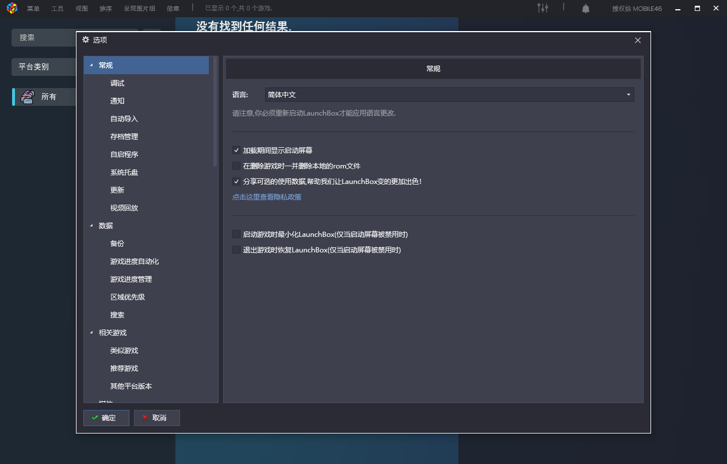Collapse the 常规 tree arrow

[x=91, y=66]
